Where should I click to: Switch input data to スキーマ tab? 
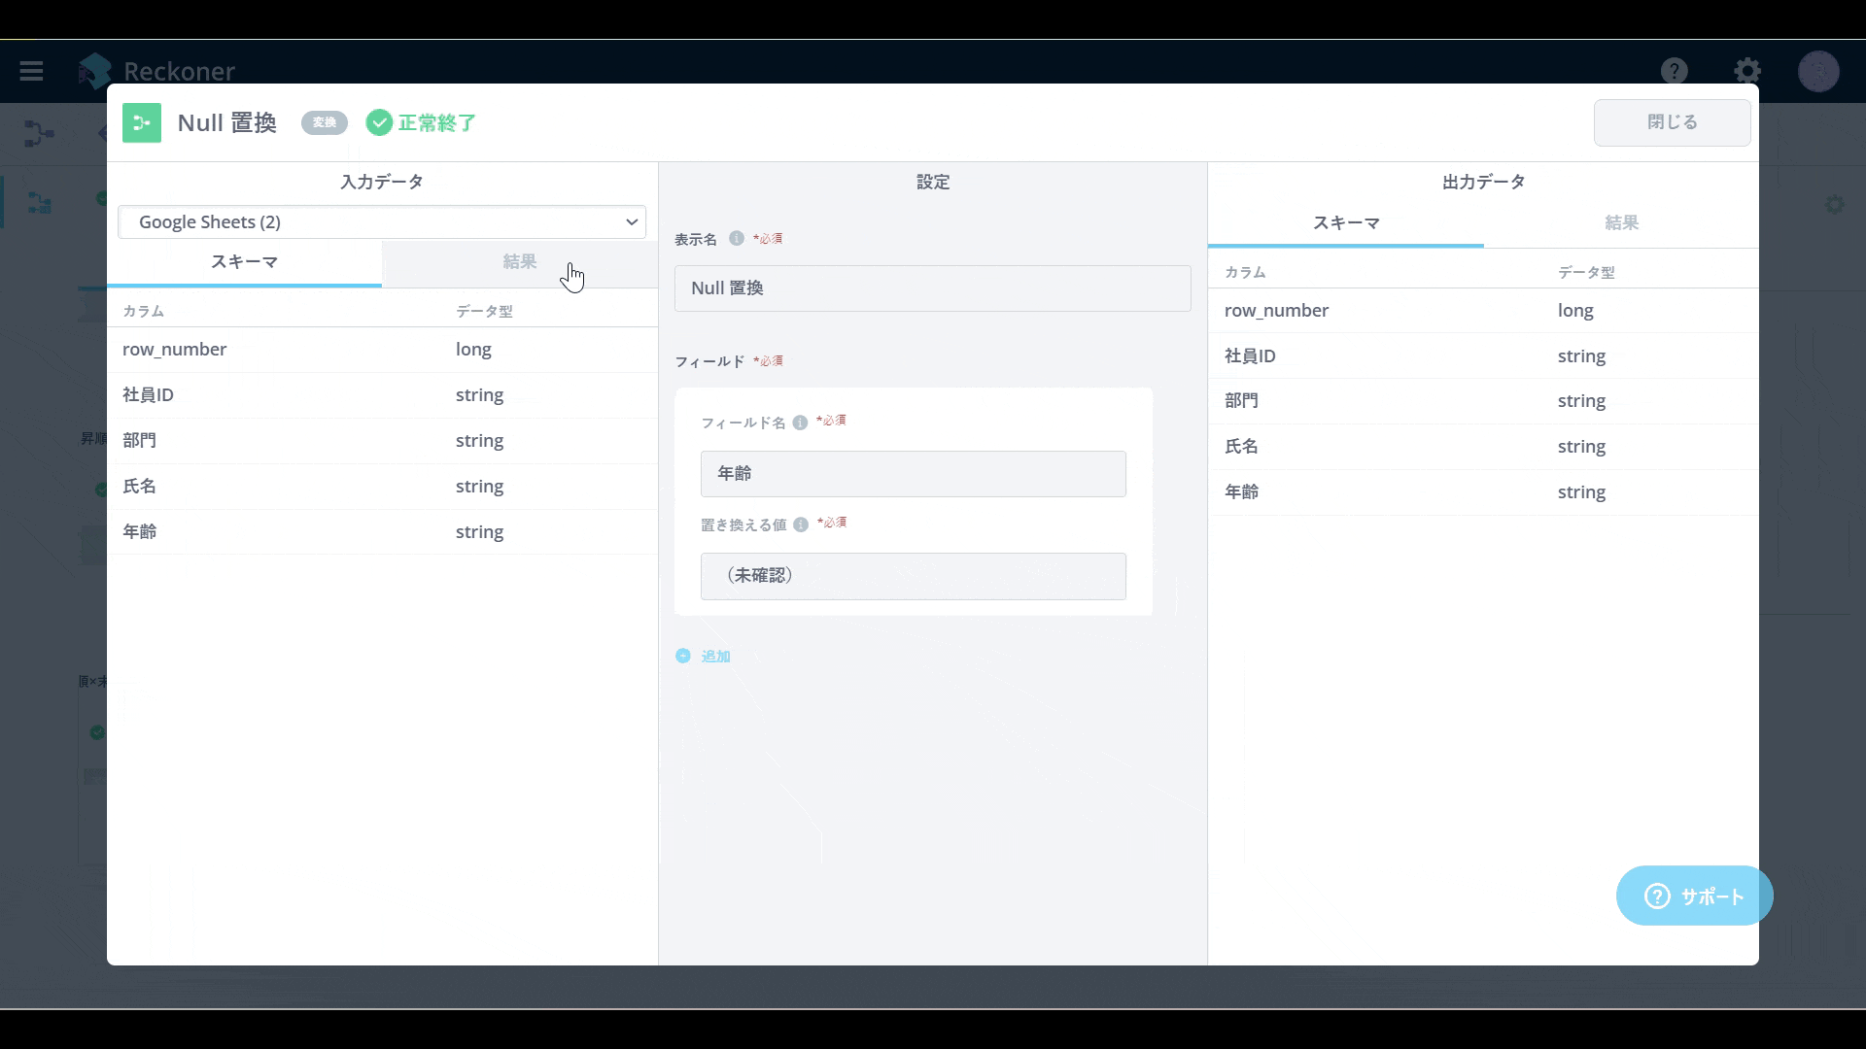tap(244, 262)
